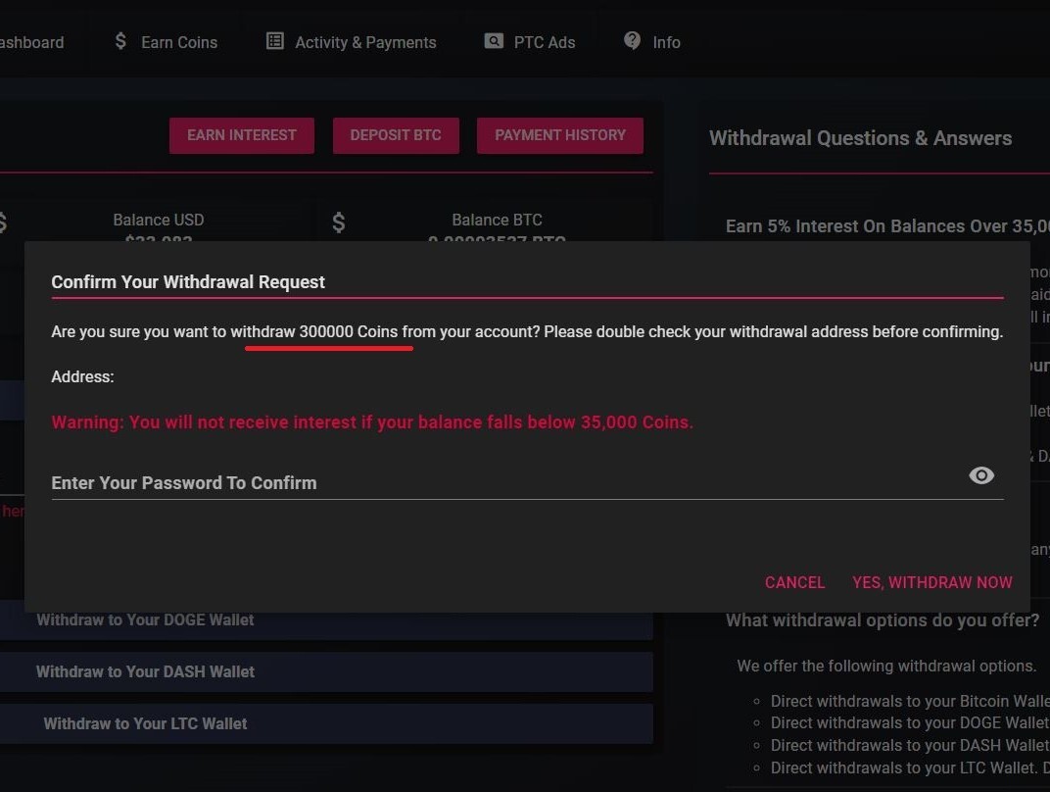
Task: Go to the PTC Ads page
Action: [x=545, y=42]
